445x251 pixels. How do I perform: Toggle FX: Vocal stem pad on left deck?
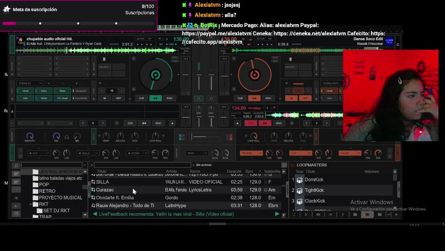click(x=62, y=98)
